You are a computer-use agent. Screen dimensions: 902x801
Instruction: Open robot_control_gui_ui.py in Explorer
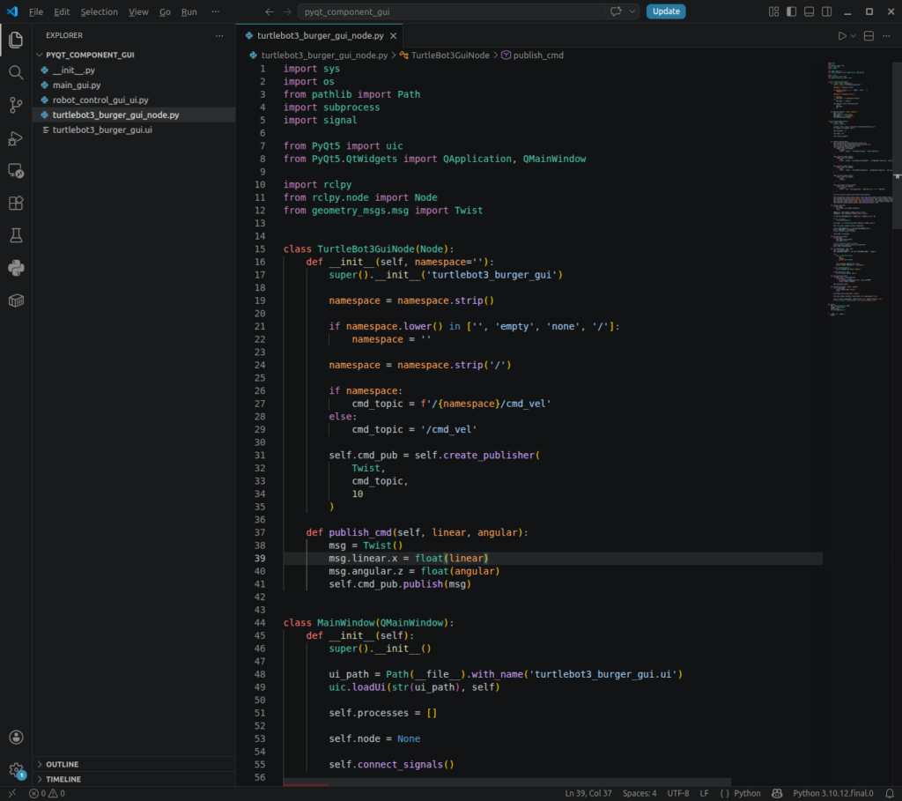134,100
